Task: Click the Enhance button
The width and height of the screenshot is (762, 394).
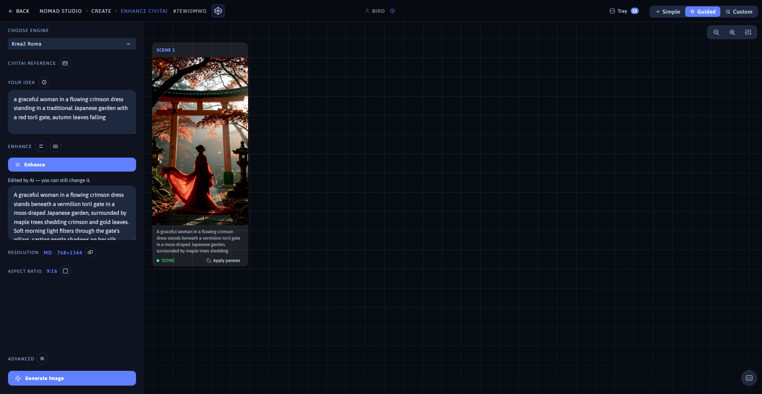Action: point(72,165)
